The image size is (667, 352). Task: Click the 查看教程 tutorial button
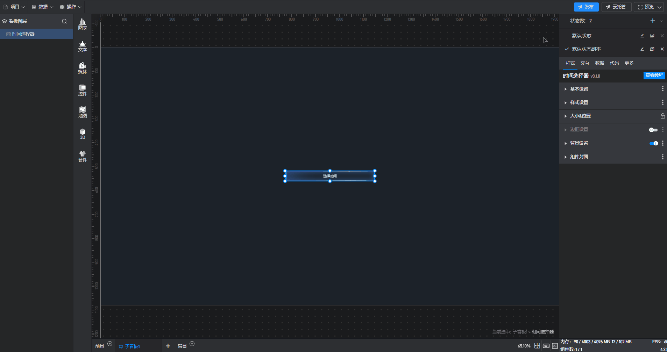654,76
